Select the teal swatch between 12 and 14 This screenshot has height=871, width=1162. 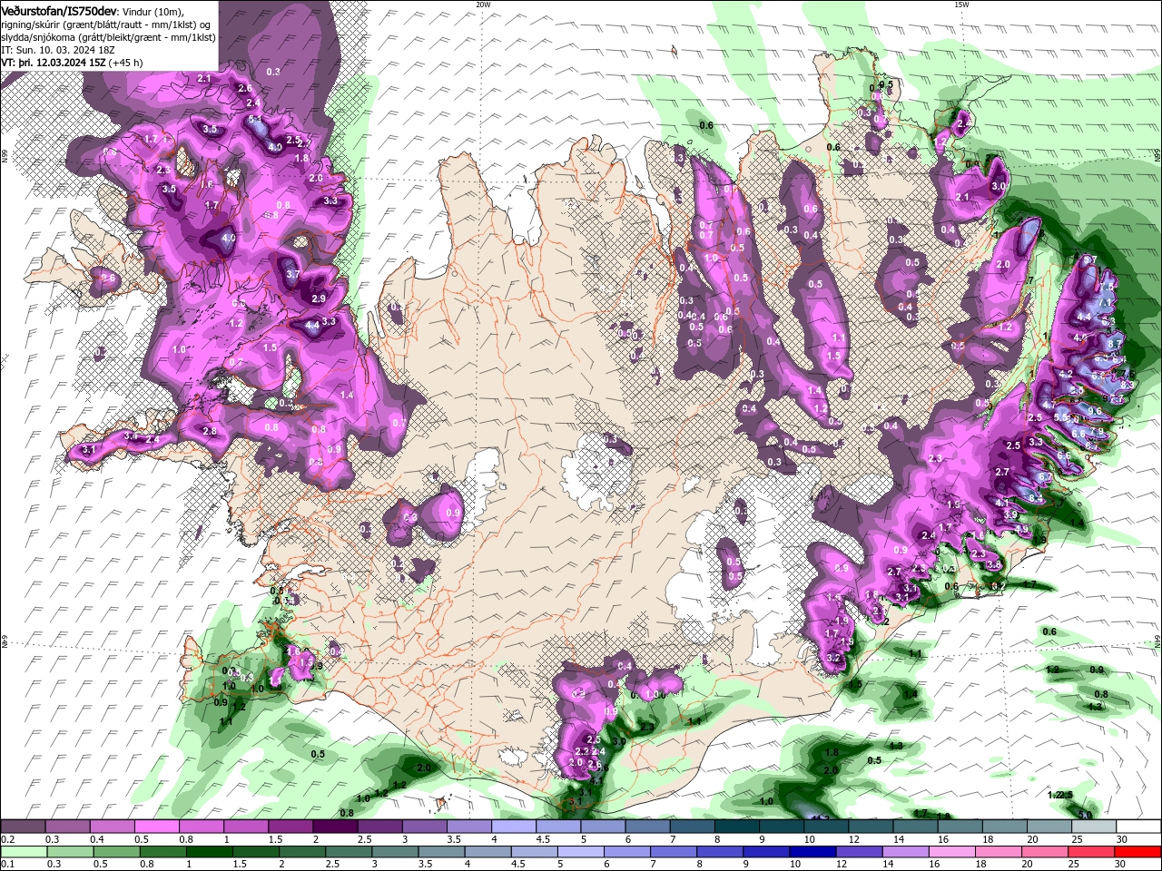(x=871, y=826)
